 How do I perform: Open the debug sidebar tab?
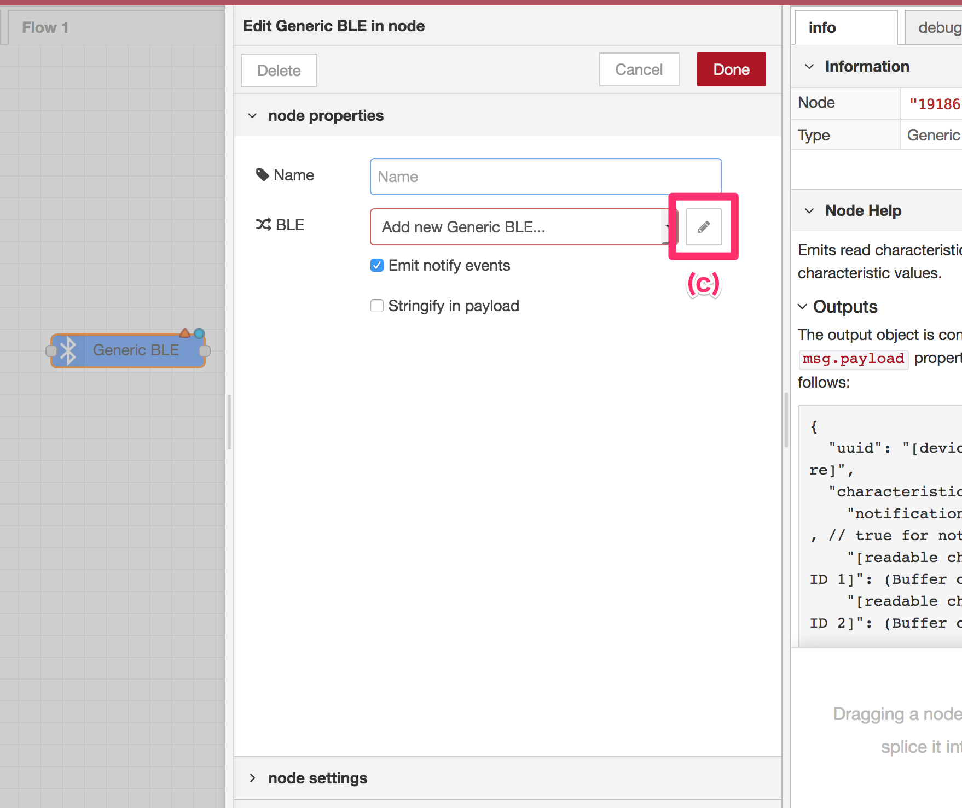pyautogui.click(x=934, y=27)
